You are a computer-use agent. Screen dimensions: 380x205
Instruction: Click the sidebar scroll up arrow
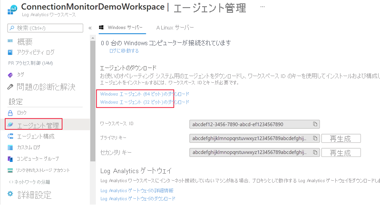tap(93, 38)
